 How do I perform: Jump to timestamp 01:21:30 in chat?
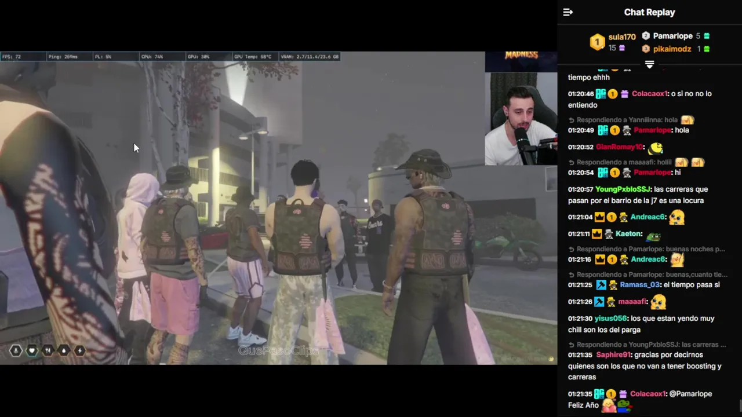(x=580, y=319)
